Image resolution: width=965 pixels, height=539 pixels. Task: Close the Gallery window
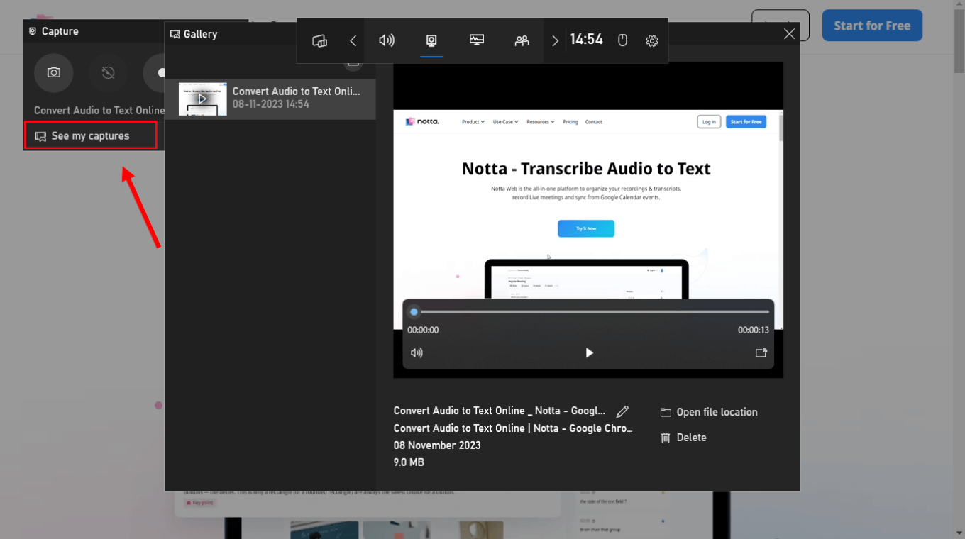point(789,33)
